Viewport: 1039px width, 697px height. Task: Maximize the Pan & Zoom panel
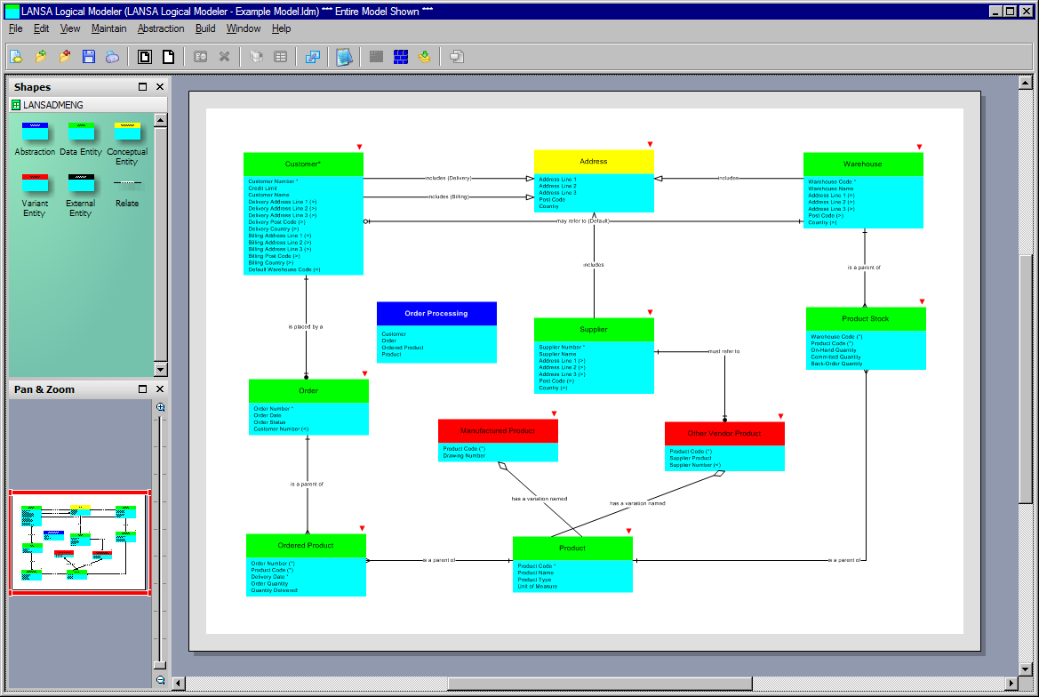click(142, 389)
